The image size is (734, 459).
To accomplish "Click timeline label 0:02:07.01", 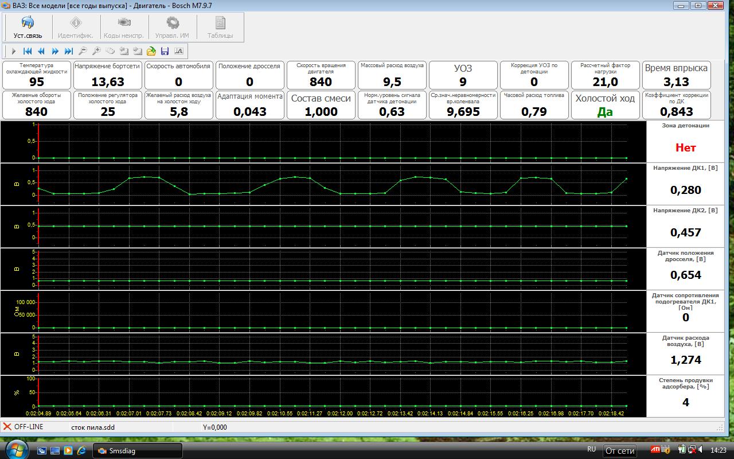I will pos(129,413).
